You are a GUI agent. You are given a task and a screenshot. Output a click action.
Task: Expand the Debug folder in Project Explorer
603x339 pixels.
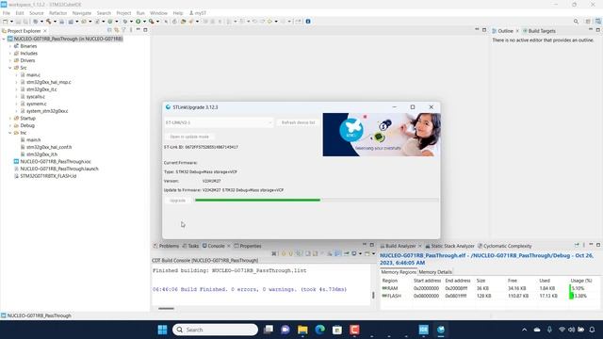pyautogui.click(x=10, y=125)
